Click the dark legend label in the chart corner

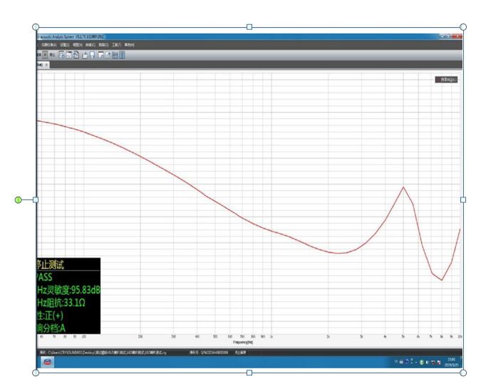[x=446, y=80]
